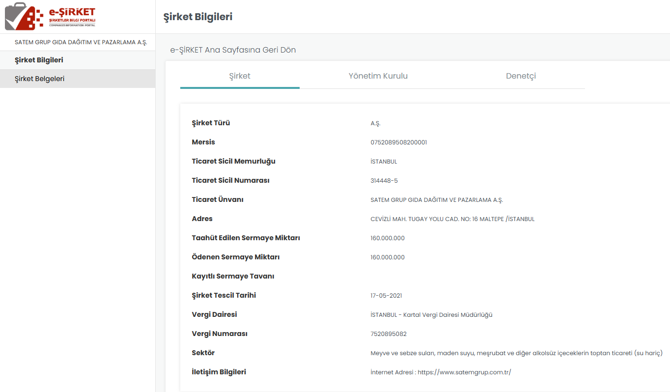Screen dimensions: 670x392
Task: Select SATEM GRUP company name in sidebar
Action: (81, 42)
